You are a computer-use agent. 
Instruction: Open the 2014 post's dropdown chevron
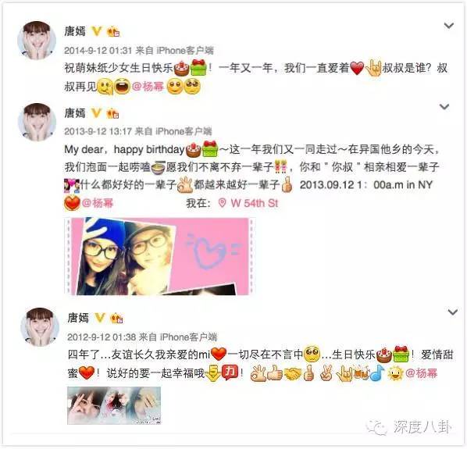point(449,26)
